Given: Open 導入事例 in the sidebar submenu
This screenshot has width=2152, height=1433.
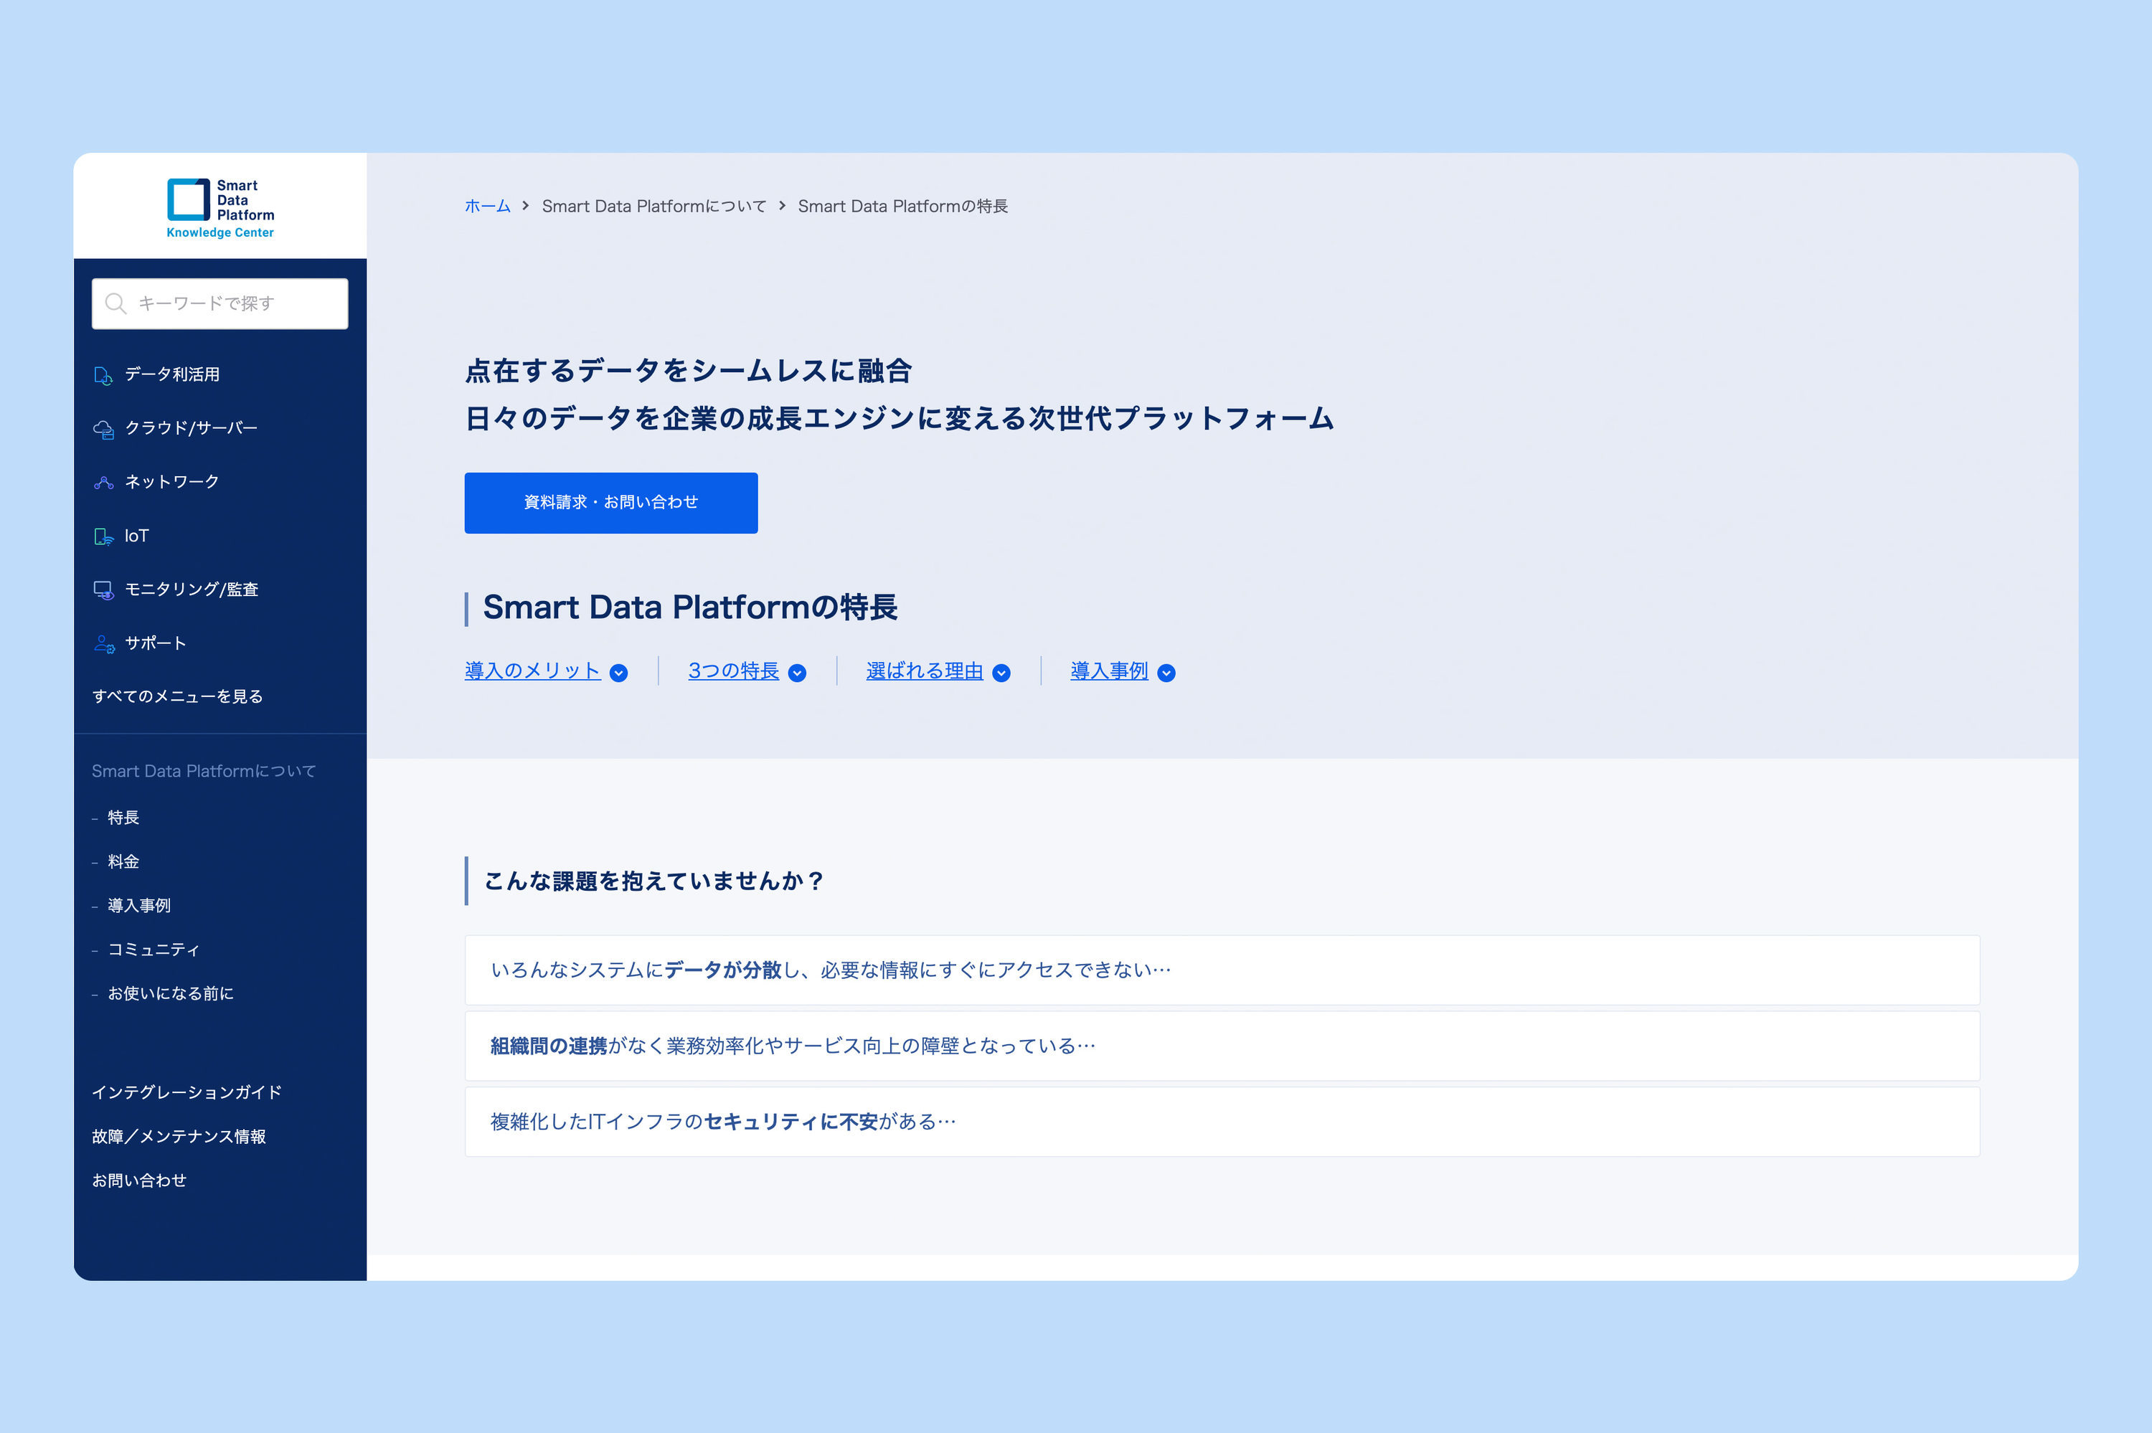Looking at the screenshot, I should tap(139, 906).
